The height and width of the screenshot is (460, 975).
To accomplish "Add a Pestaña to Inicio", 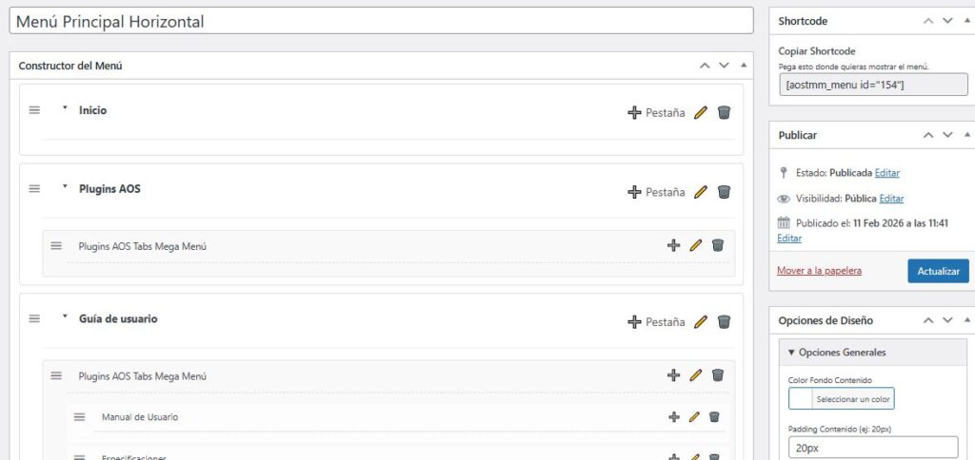I will pos(656,112).
